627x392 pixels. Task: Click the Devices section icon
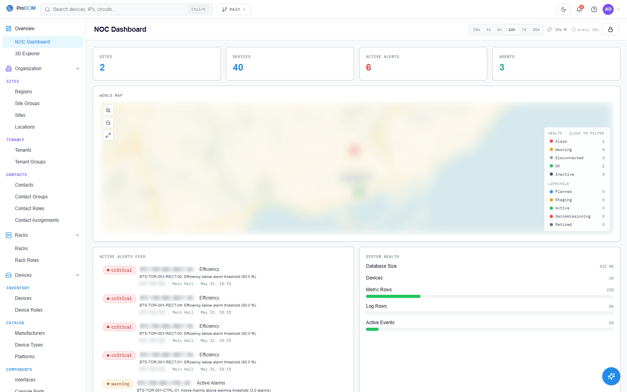coord(9,275)
